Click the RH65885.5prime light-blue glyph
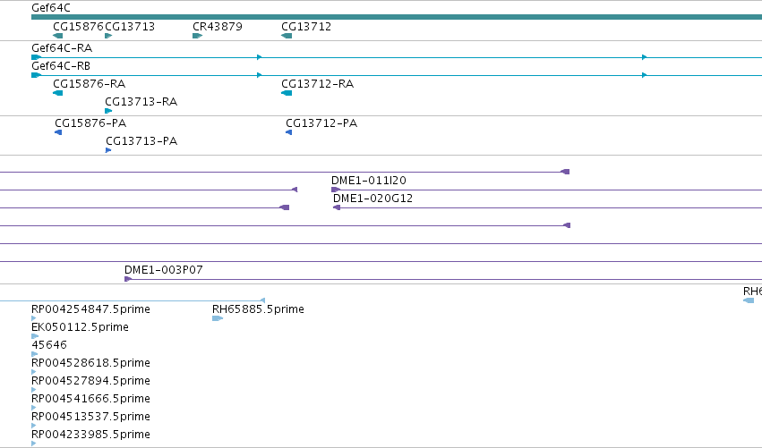Screen dimensions: 762x448 [218, 318]
